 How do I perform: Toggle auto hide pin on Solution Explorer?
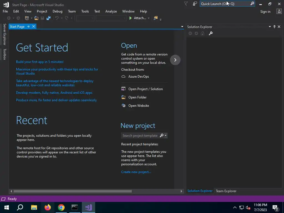[x=274, y=27]
